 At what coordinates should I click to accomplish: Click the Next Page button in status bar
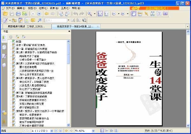point(56,131)
